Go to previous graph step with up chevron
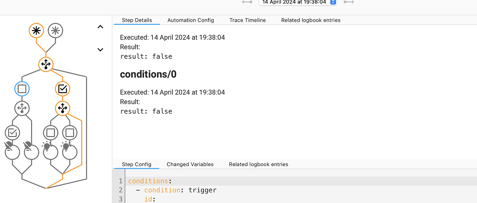477x203 pixels. [x=100, y=27]
